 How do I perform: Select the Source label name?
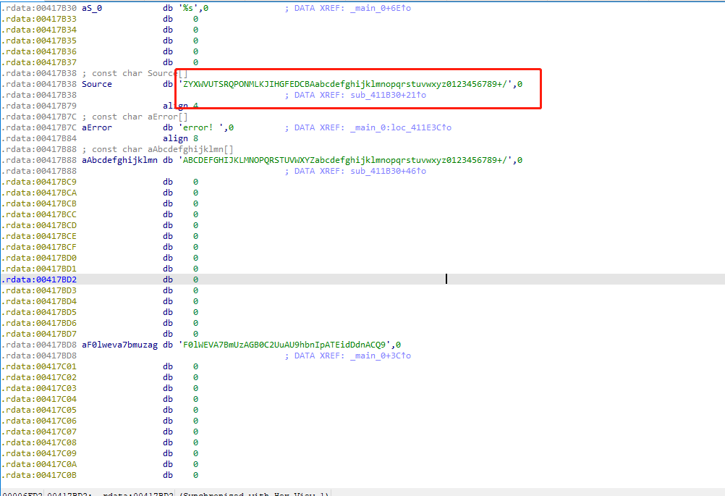coord(97,84)
